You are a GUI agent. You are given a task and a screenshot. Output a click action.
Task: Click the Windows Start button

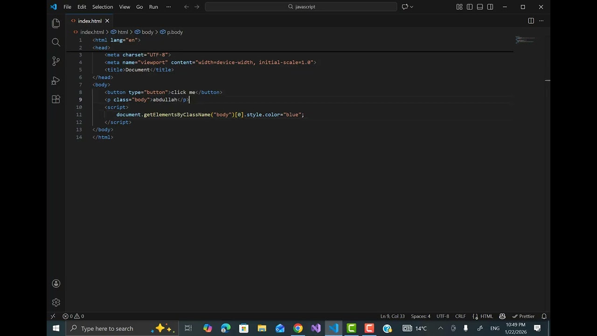coord(56,329)
